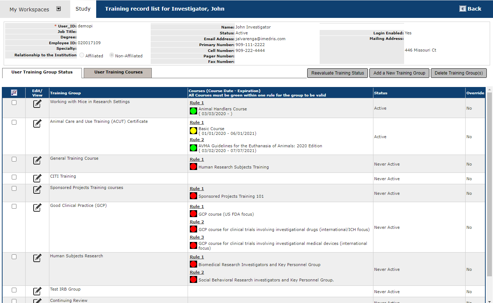This screenshot has height=303, width=493.
Task: Check the Good Clinical Practice (GCP) checkbox
Action: (x=14, y=207)
